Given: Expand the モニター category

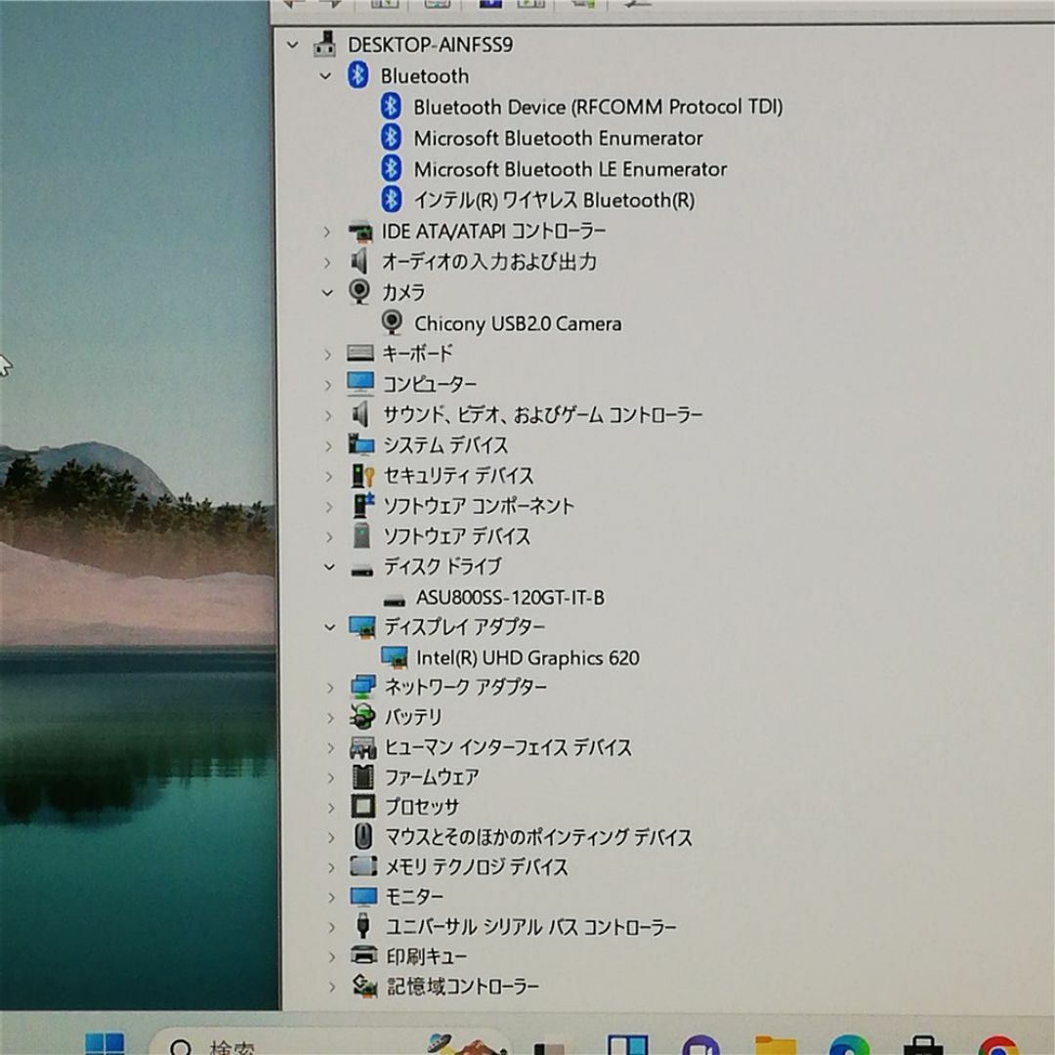Looking at the screenshot, I should [332, 897].
